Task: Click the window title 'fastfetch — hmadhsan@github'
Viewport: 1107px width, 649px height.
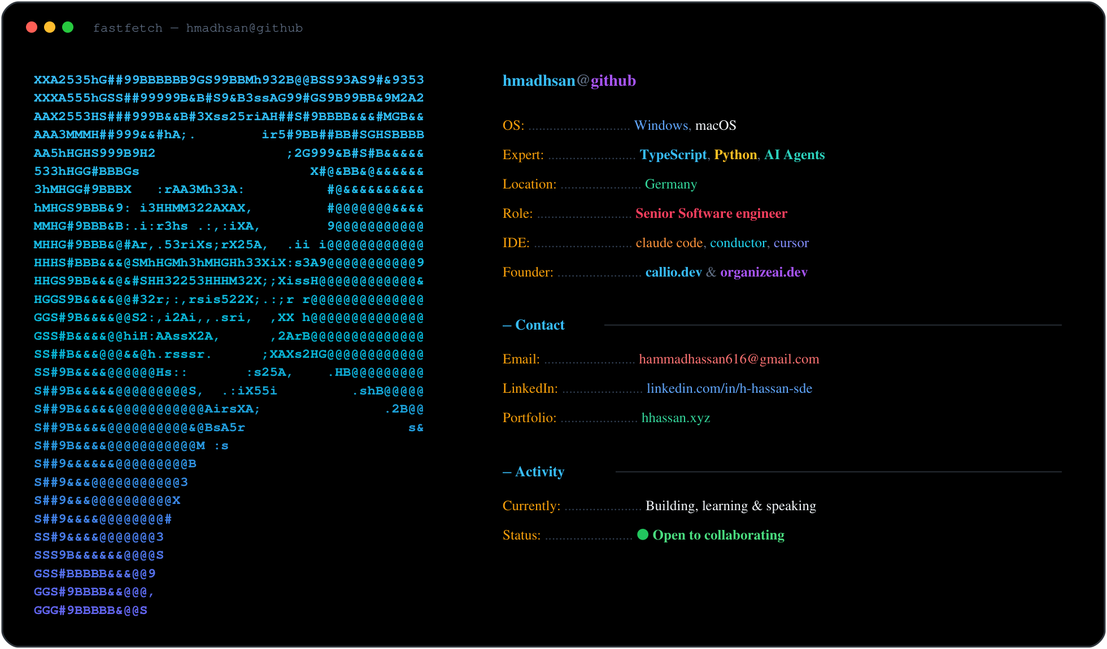Action: [x=198, y=28]
